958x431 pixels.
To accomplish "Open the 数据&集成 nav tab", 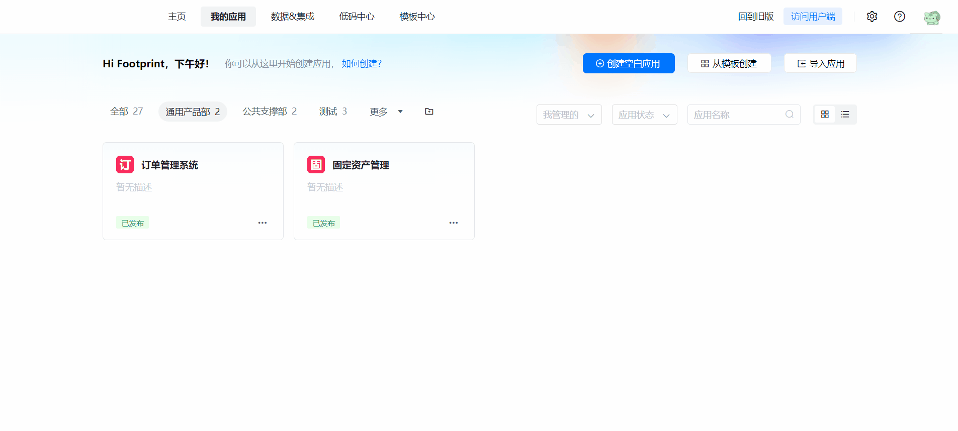I will click(293, 17).
